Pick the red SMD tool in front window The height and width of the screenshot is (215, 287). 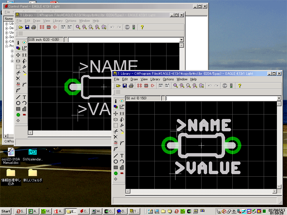(122, 173)
